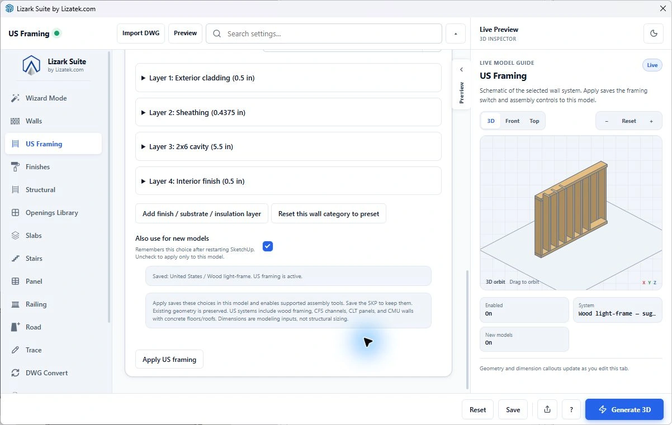Click the New models 'On' card

[524, 339]
